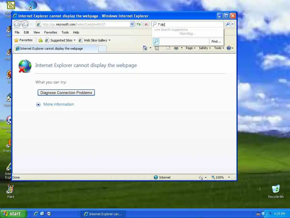Click the search magnifier button beside search box

228,24
